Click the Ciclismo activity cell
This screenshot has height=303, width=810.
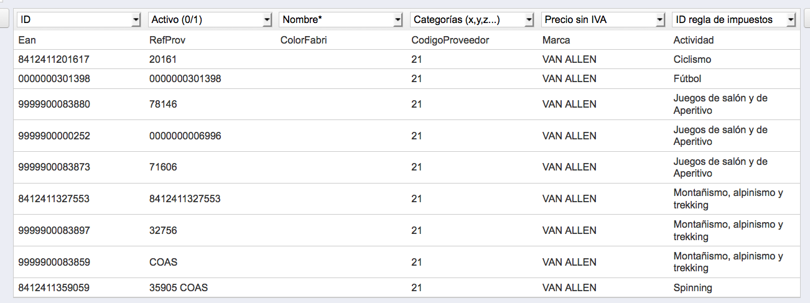692,60
